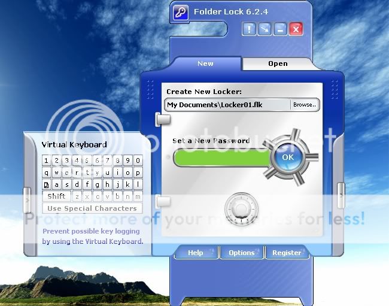Screen dimensions: 389x306
Task: Collapse the virtual keyboard panel left handle
Action: [x=26, y=199]
